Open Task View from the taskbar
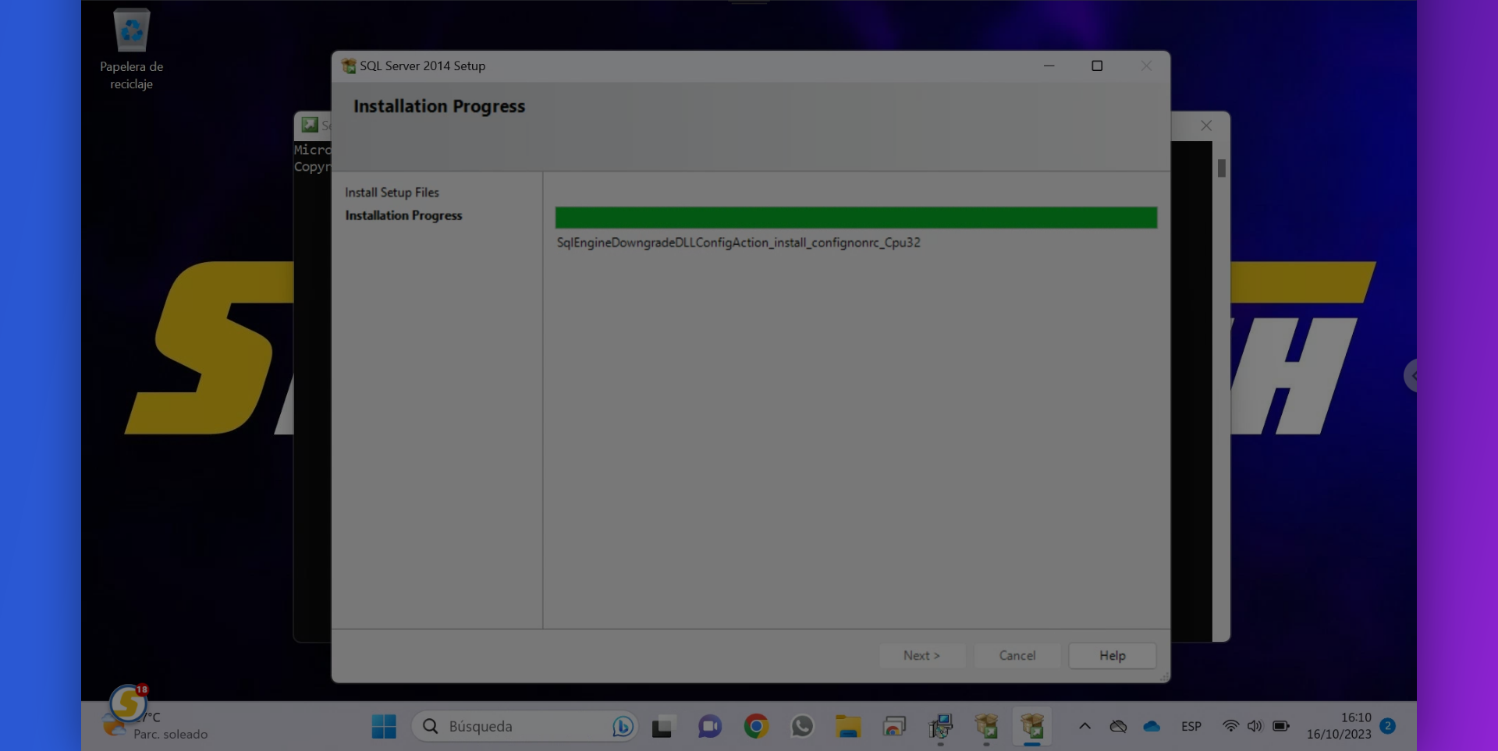The height and width of the screenshot is (751, 1498). point(662,726)
